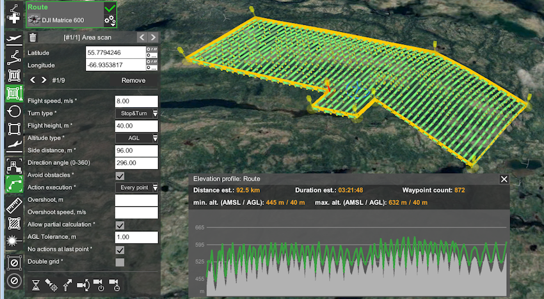Add a Wait action using hourglass icon

click(36, 285)
